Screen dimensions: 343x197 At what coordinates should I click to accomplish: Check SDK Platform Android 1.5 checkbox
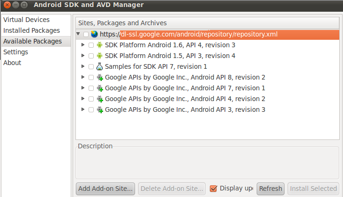[x=91, y=56]
